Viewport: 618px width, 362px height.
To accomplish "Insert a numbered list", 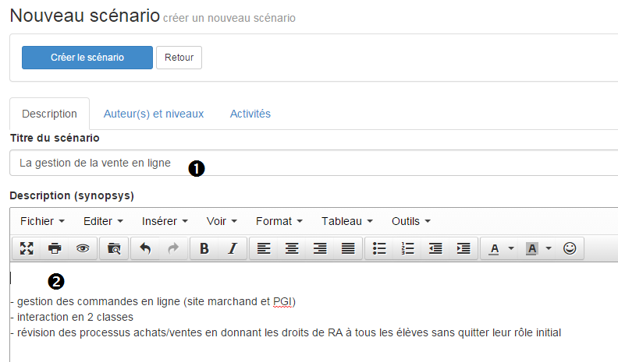I will pos(407,248).
